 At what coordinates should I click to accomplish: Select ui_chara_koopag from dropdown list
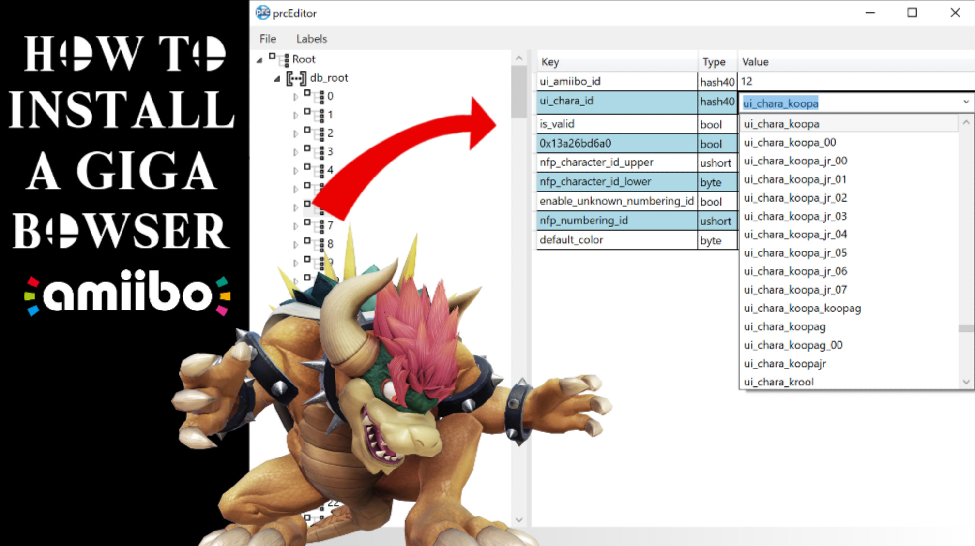pyautogui.click(x=784, y=327)
